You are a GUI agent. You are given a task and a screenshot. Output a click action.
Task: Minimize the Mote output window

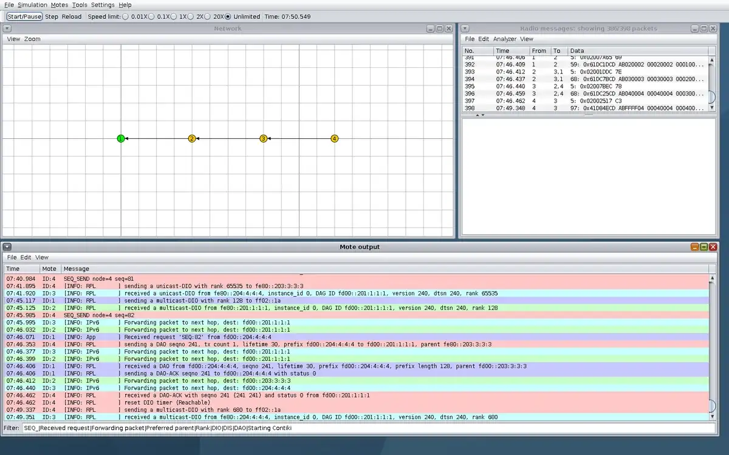click(695, 247)
